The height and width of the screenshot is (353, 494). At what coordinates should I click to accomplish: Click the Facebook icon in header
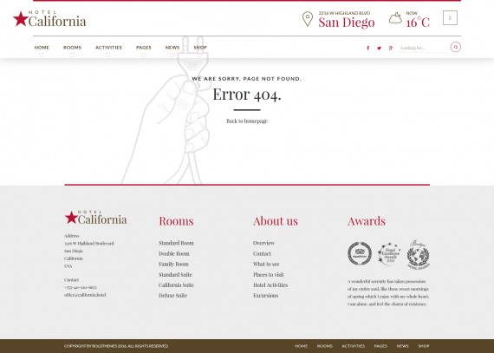(368, 48)
